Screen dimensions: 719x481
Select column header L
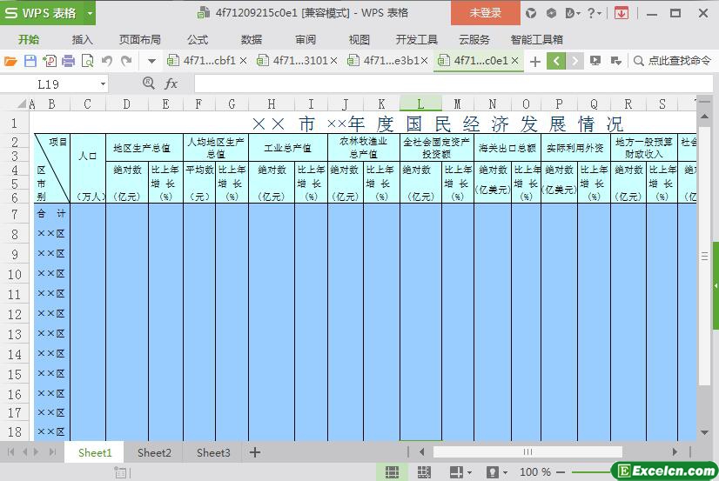[x=420, y=104]
